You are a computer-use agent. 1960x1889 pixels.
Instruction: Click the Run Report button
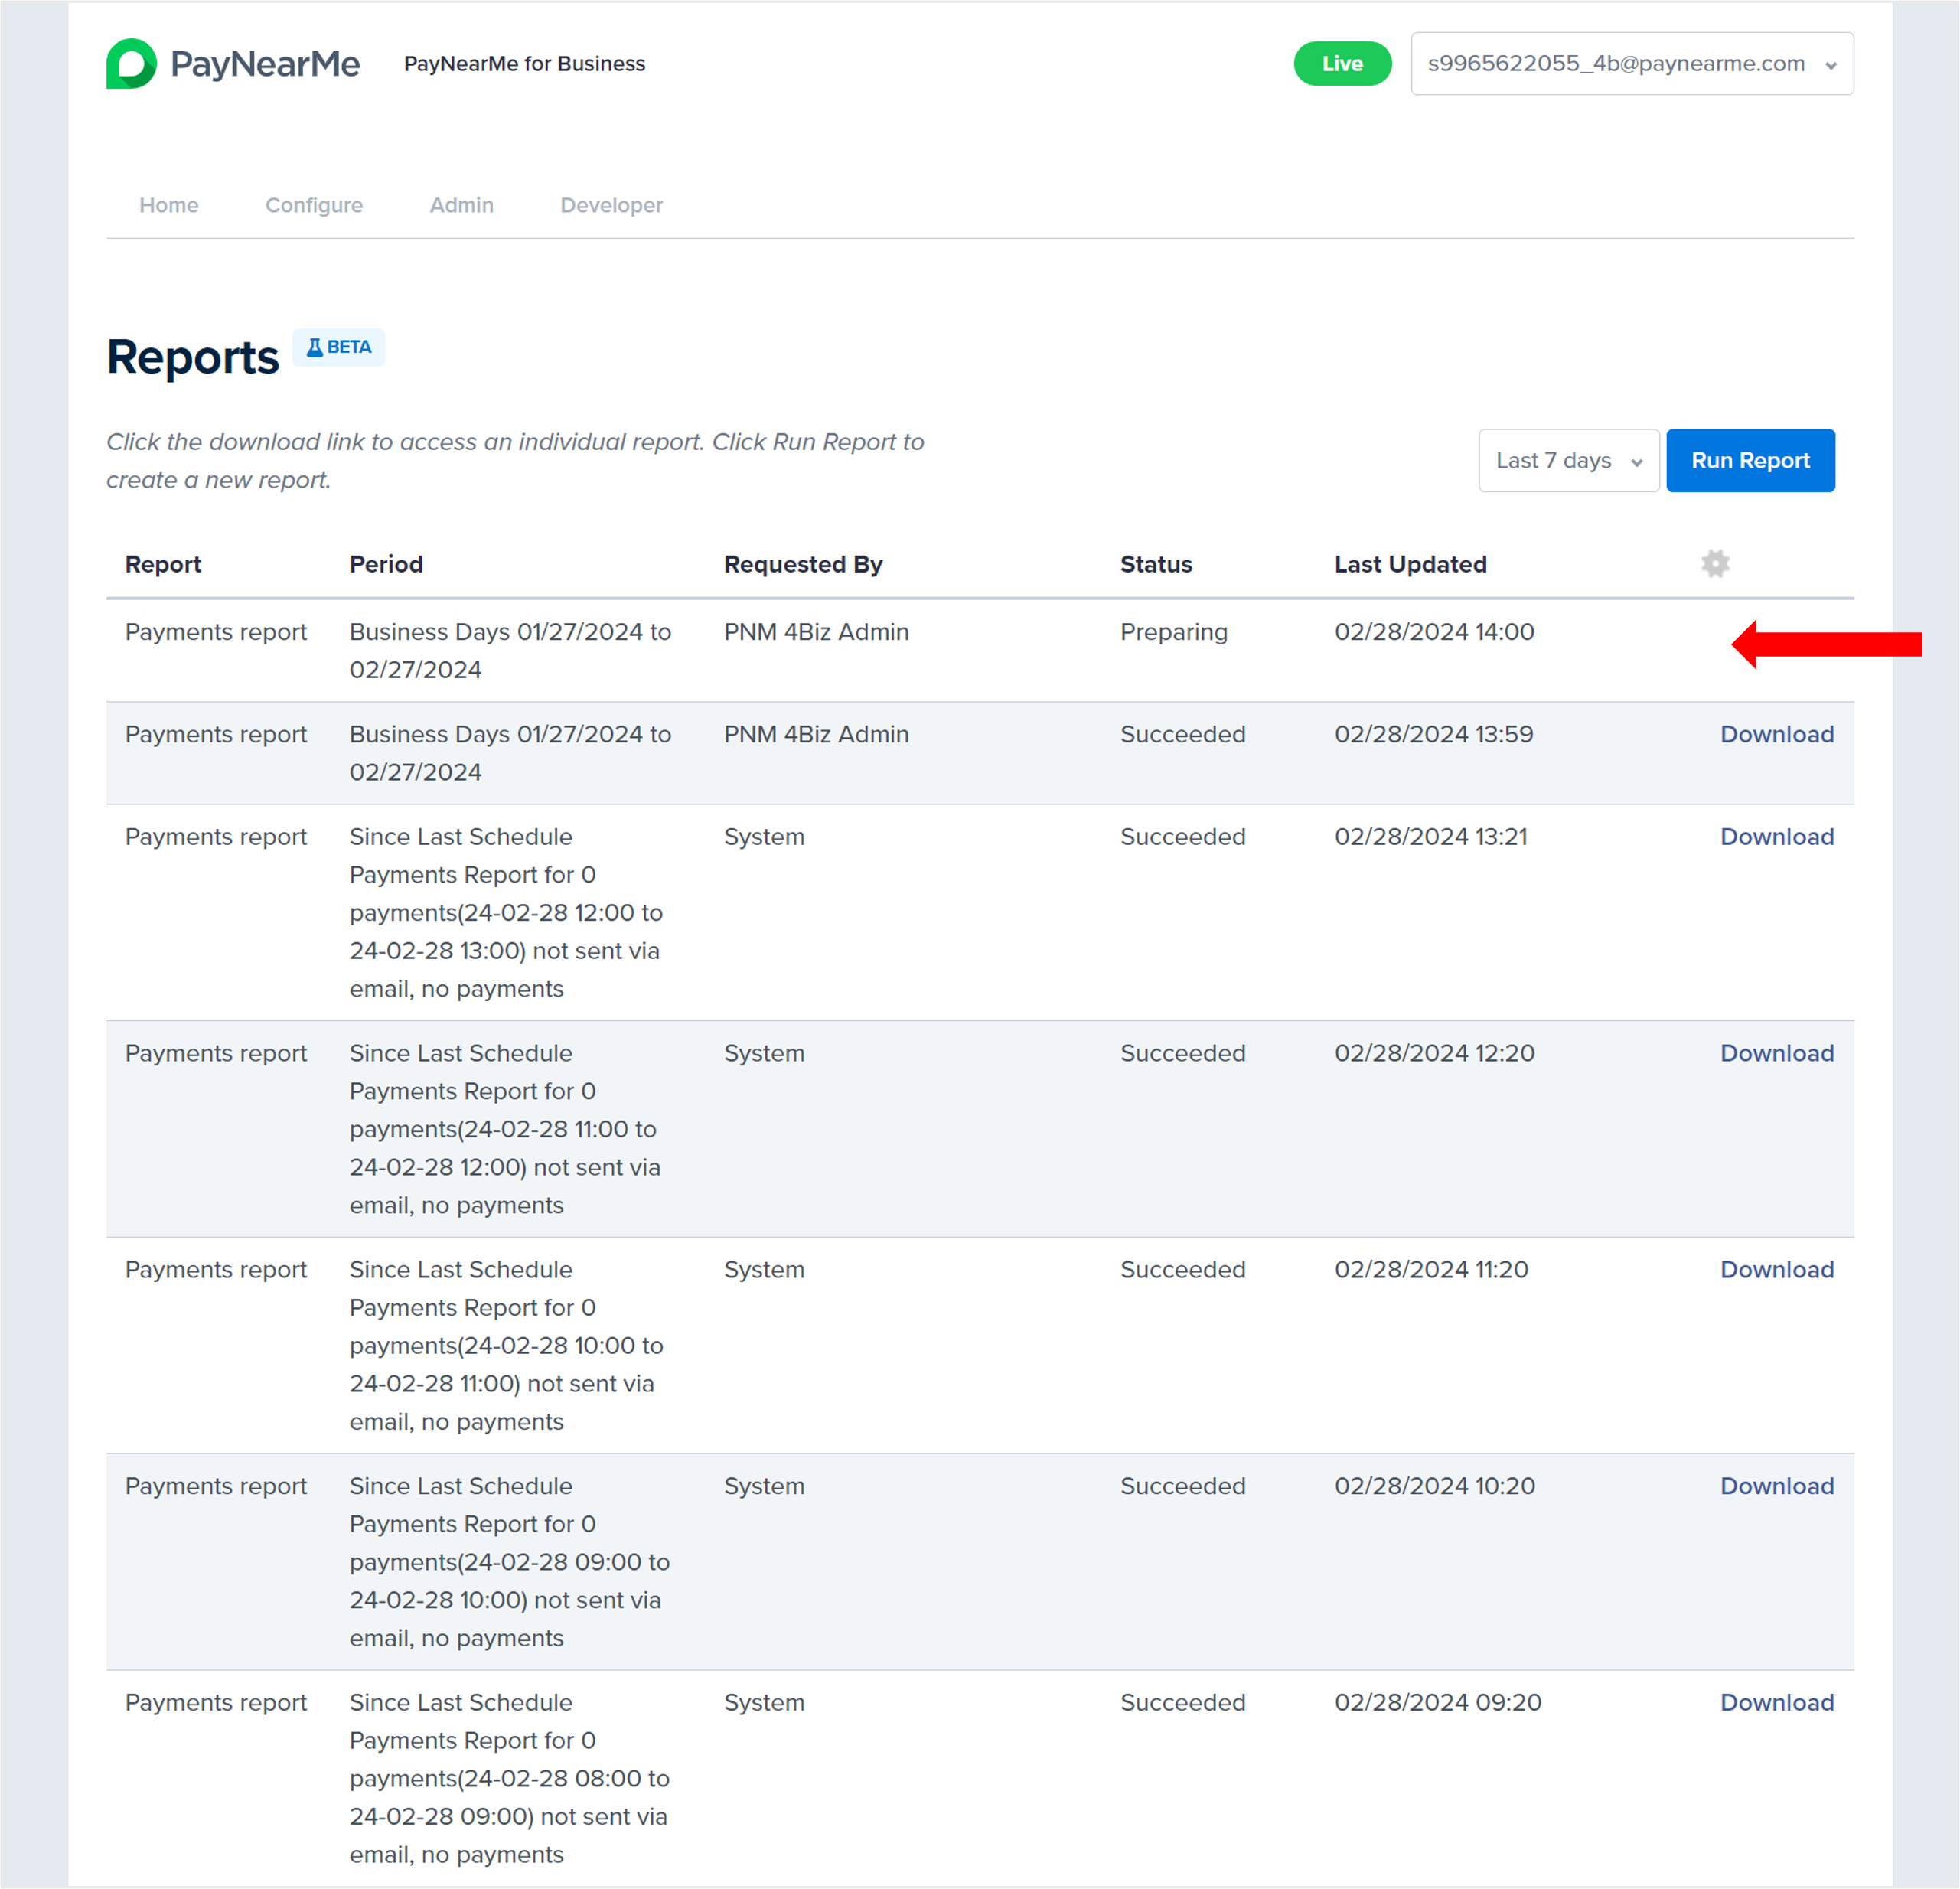(x=1749, y=461)
